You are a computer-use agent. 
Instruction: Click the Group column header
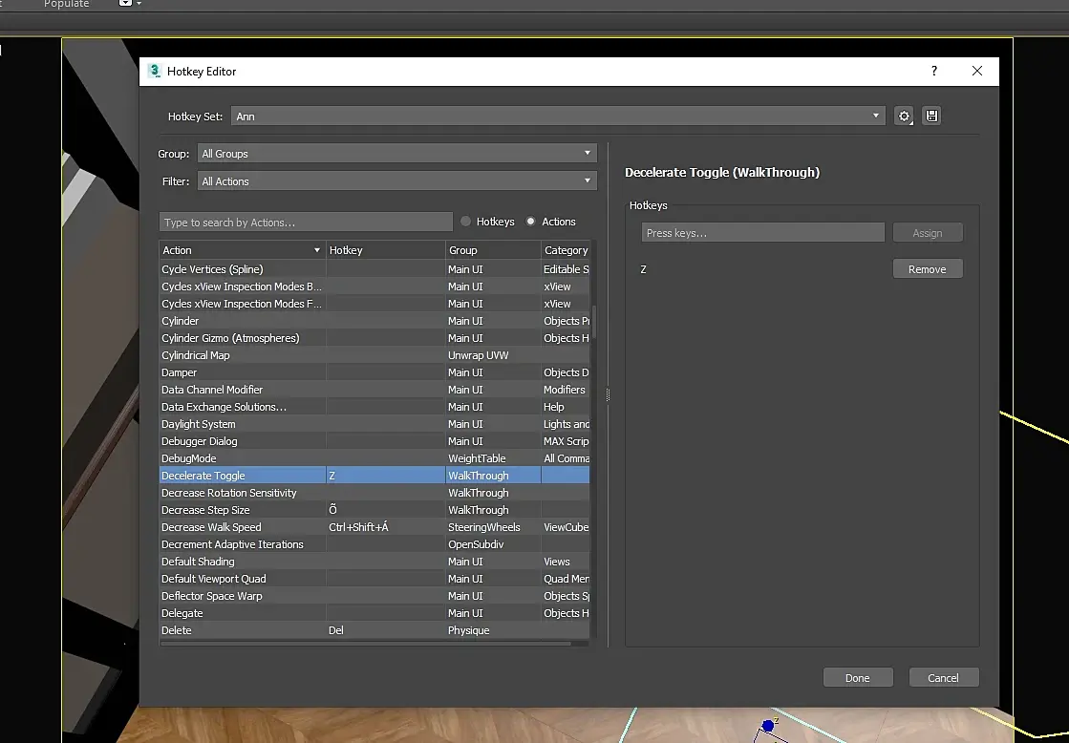[x=492, y=250]
